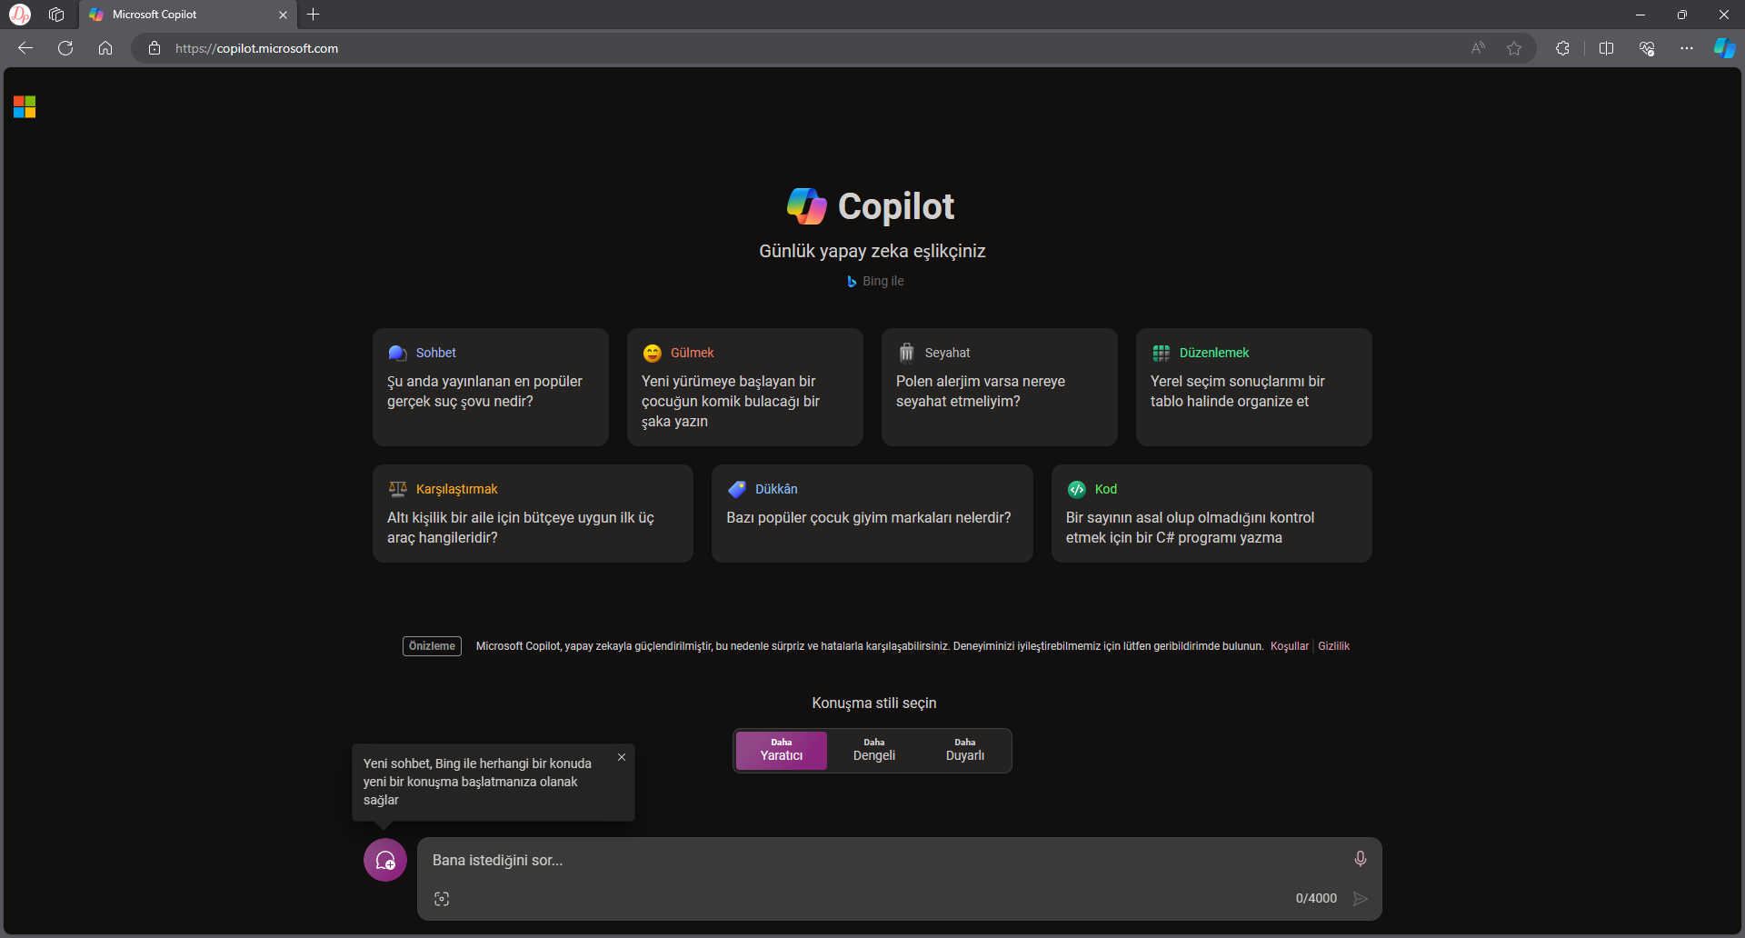
Task: Click the Konuşma stili seçin heading
Action: click(x=873, y=703)
